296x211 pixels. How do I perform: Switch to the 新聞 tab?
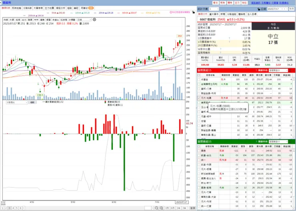pyautogui.click(x=223, y=14)
